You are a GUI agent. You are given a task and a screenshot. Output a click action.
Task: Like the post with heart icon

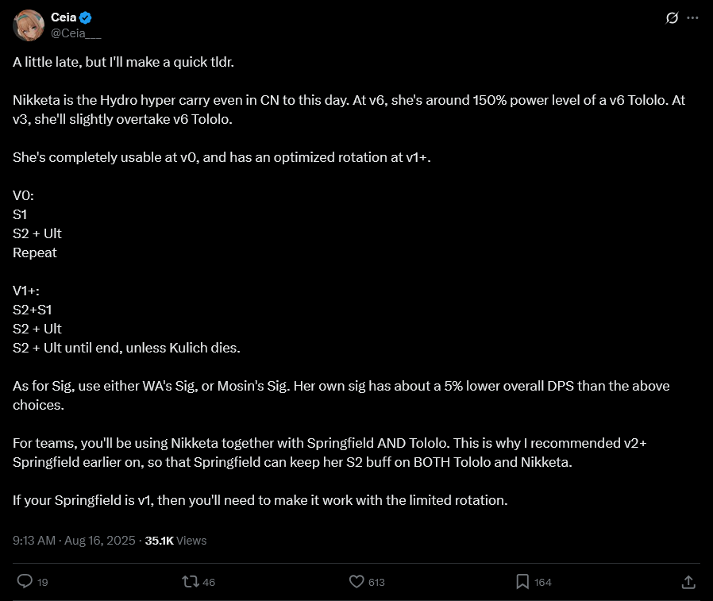coord(356,581)
